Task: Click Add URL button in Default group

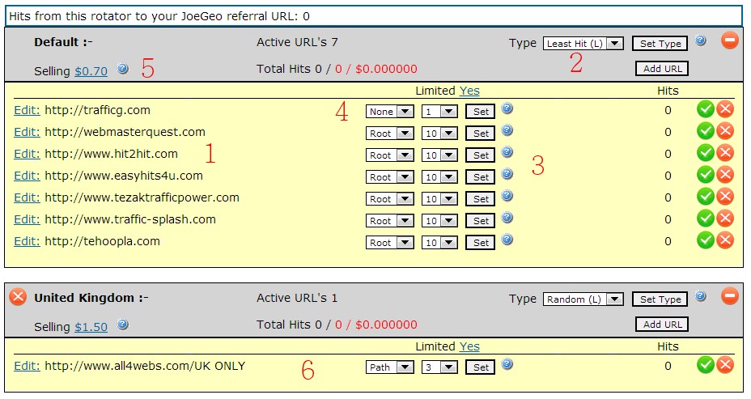Action: click(663, 69)
